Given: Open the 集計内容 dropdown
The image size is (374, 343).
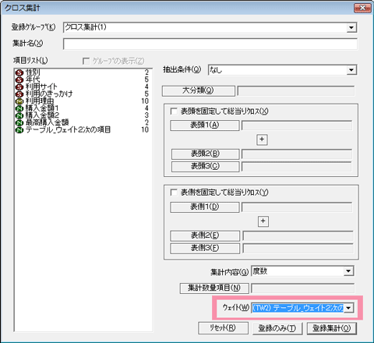Looking at the screenshot, I should click(x=348, y=271).
